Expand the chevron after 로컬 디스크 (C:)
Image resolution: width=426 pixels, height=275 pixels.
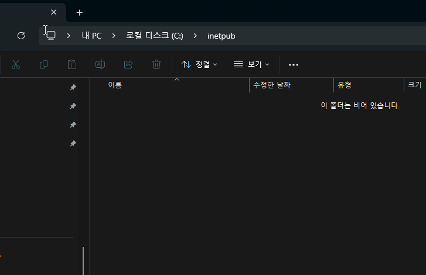(195, 36)
